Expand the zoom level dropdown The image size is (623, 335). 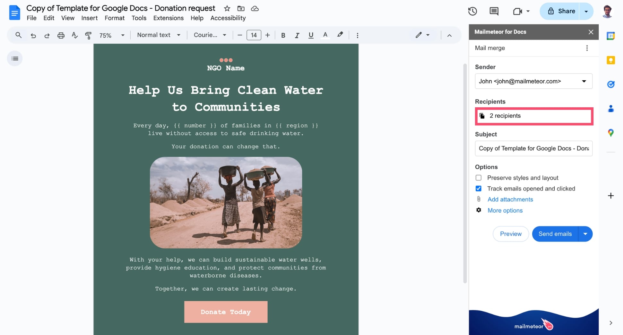(x=122, y=35)
